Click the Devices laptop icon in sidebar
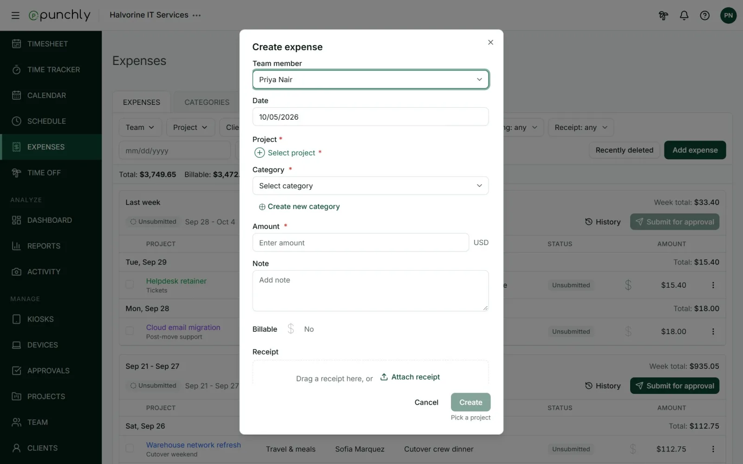This screenshot has height=464, width=743. coord(16,345)
